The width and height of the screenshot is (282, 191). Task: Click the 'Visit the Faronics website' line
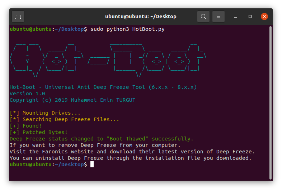pos(132,152)
